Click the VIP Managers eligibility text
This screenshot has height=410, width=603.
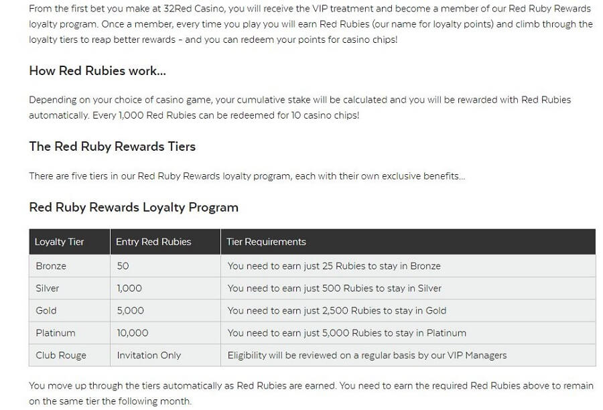coord(367,355)
